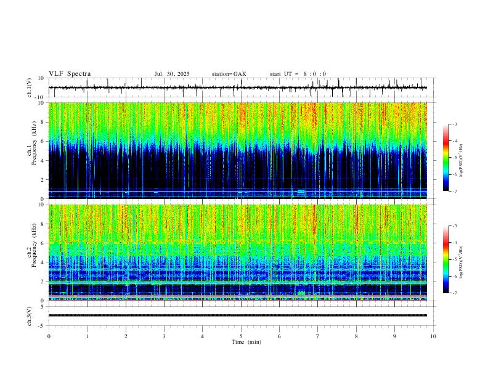488x377 pixels.
Task: Click time axis tick label "9"
Action: [394, 336]
